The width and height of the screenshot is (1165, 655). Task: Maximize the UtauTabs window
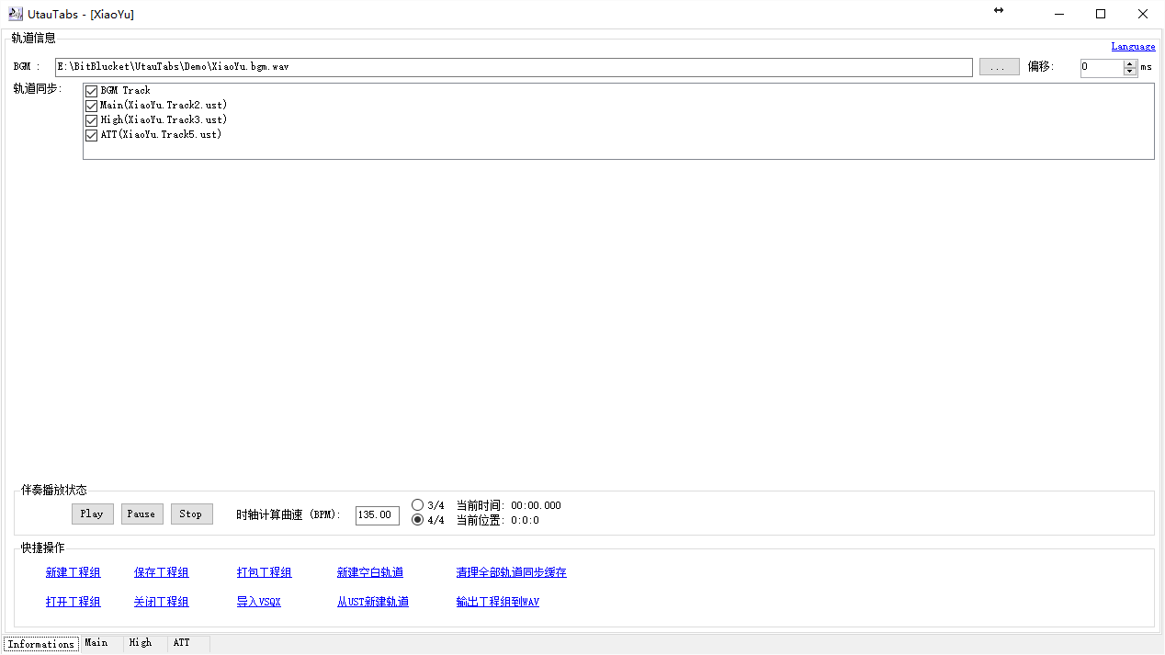click(x=1101, y=14)
